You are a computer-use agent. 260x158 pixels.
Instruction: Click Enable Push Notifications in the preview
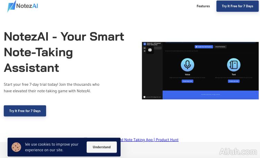203,46
